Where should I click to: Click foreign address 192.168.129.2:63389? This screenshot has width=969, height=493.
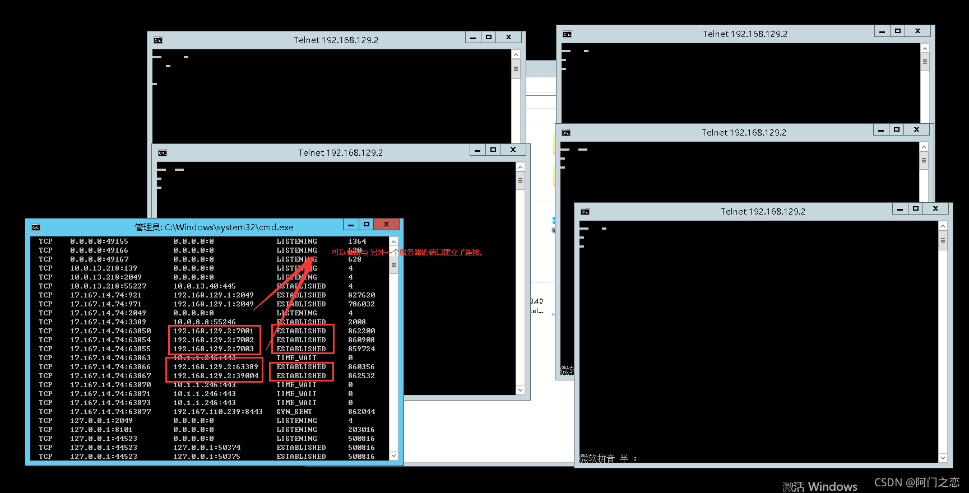pos(216,367)
